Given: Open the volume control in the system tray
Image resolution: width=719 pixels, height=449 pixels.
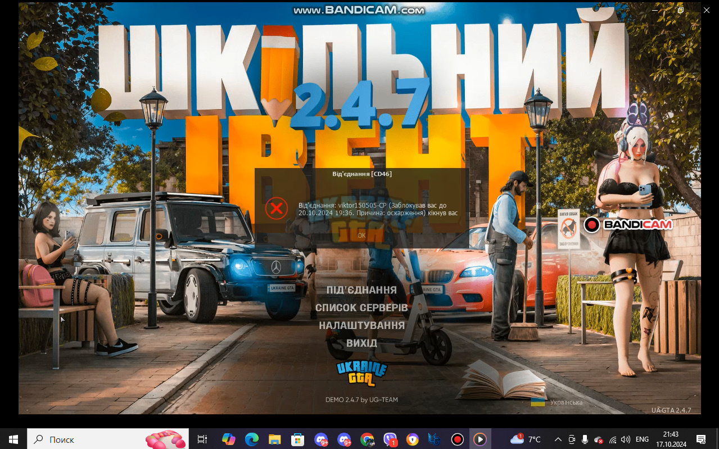Looking at the screenshot, I should 626,439.
